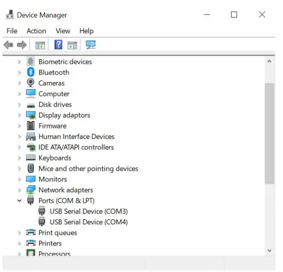Click the Show/Hide Console Tree icon

tap(40, 44)
